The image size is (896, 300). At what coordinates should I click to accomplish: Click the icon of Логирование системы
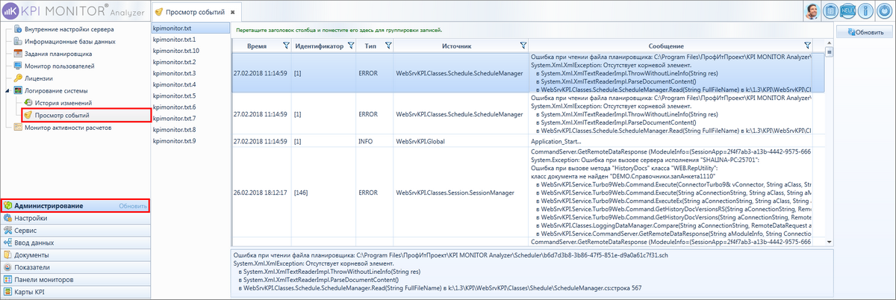[18, 90]
